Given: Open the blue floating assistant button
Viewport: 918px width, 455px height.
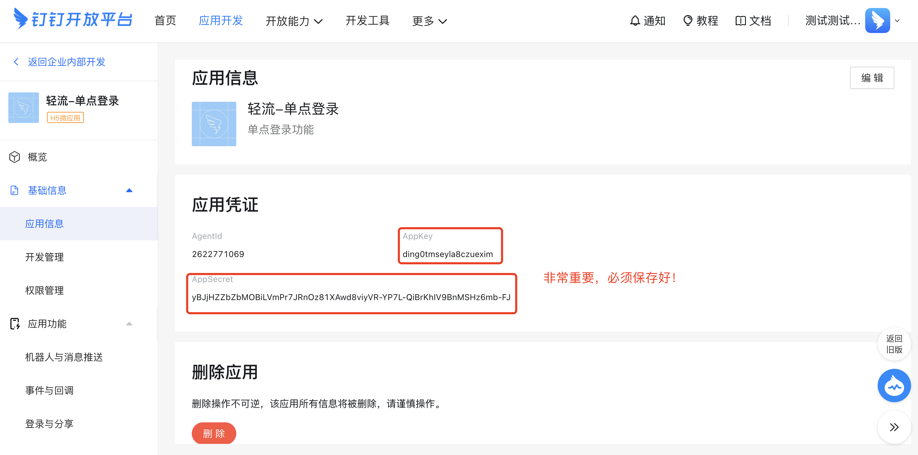Looking at the screenshot, I should tap(894, 386).
